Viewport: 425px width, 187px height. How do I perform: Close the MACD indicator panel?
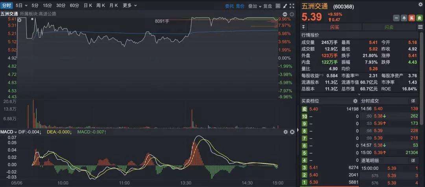pos(292,132)
